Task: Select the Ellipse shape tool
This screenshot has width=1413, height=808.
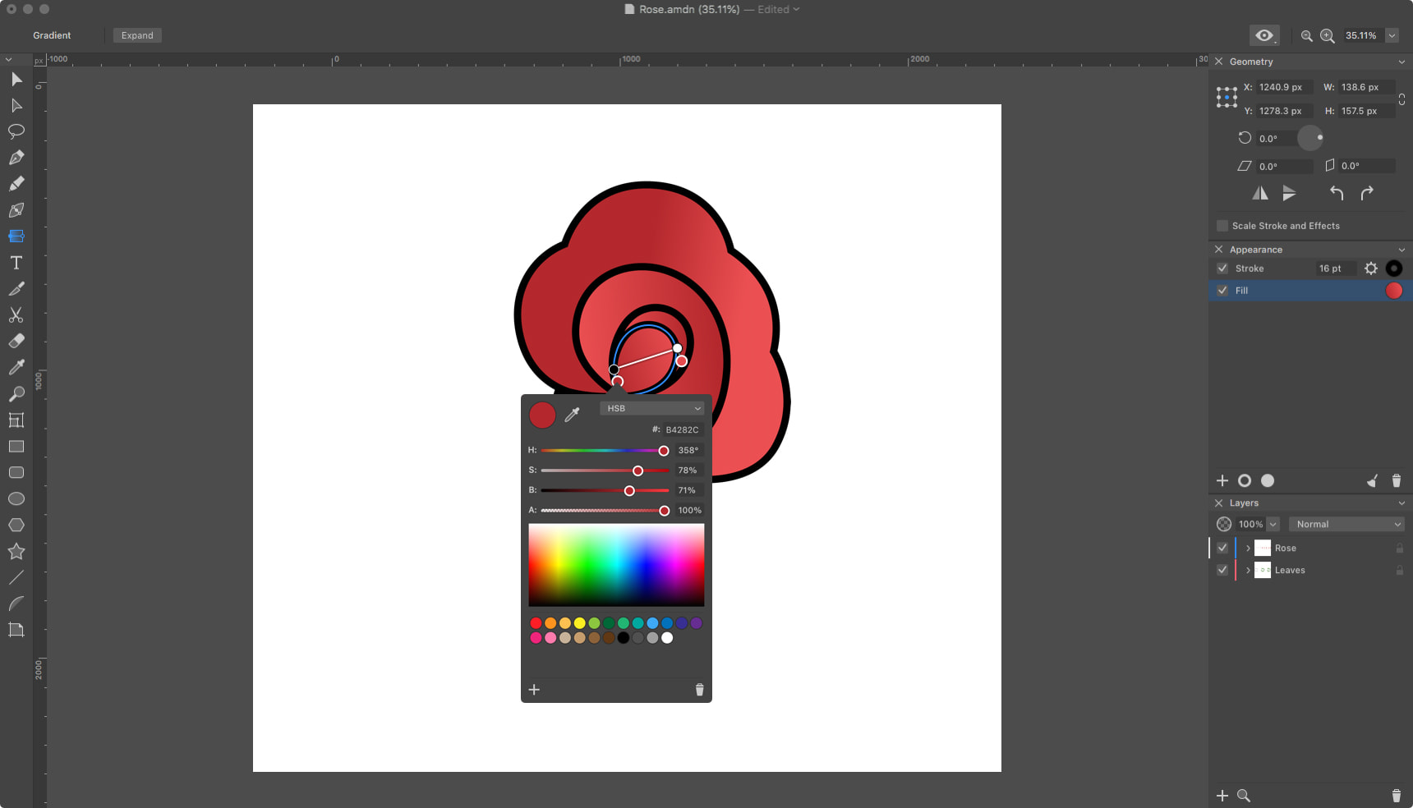Action: tap(16, 498)
